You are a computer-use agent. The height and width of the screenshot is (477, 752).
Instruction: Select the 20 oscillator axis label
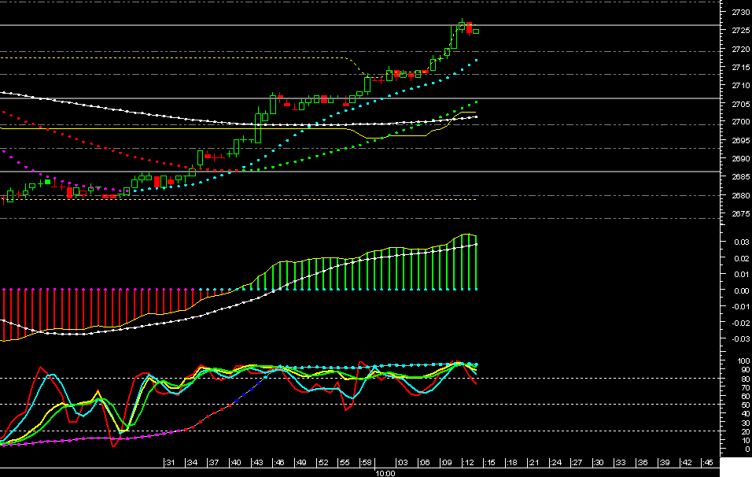click(746, 432)
